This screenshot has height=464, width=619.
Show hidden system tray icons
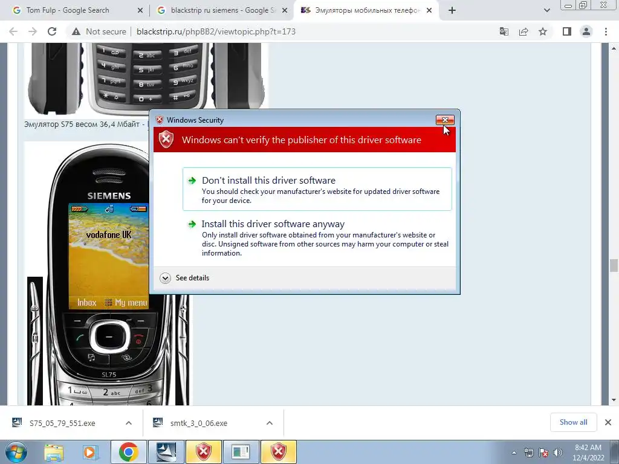514,453
